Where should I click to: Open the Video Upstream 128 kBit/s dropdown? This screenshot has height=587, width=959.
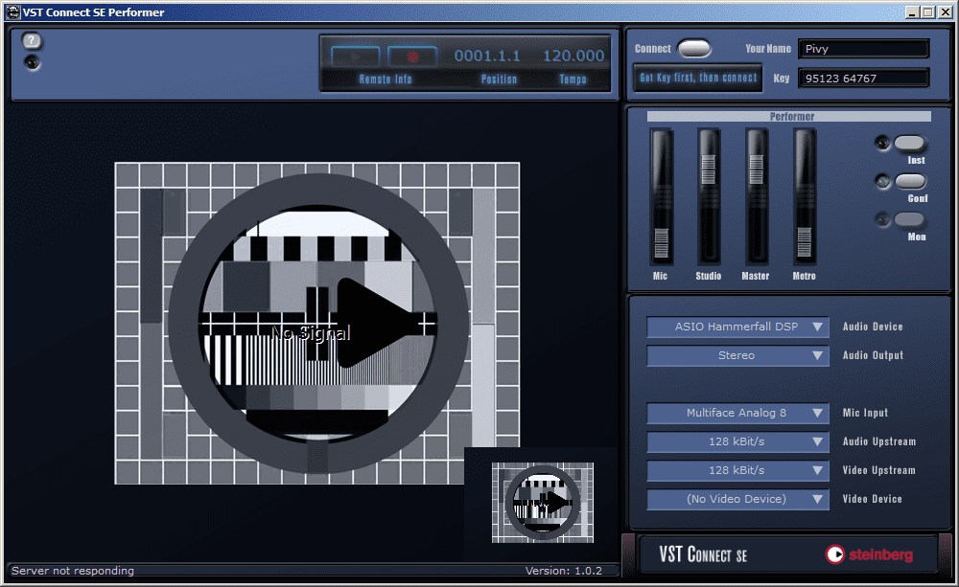pyautogui.click(x=737, y=470)
